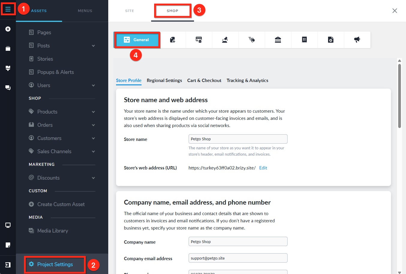This screenshot has width=406, height=274.
Task: Click the settings panel vertical scrollbar
Action: (399, 96)
